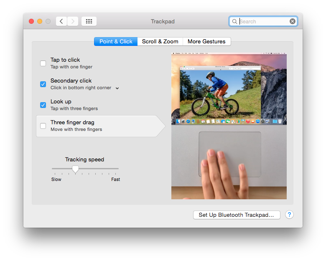
Task: Open help with the question mark button
Action: point(289,215)
